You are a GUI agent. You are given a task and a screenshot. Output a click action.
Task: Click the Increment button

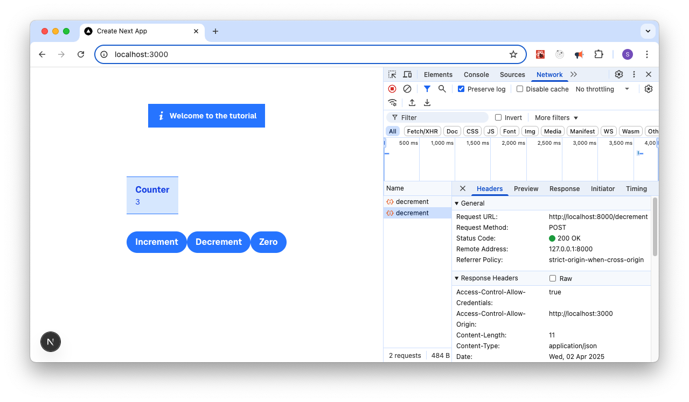[x=156, y=242]
